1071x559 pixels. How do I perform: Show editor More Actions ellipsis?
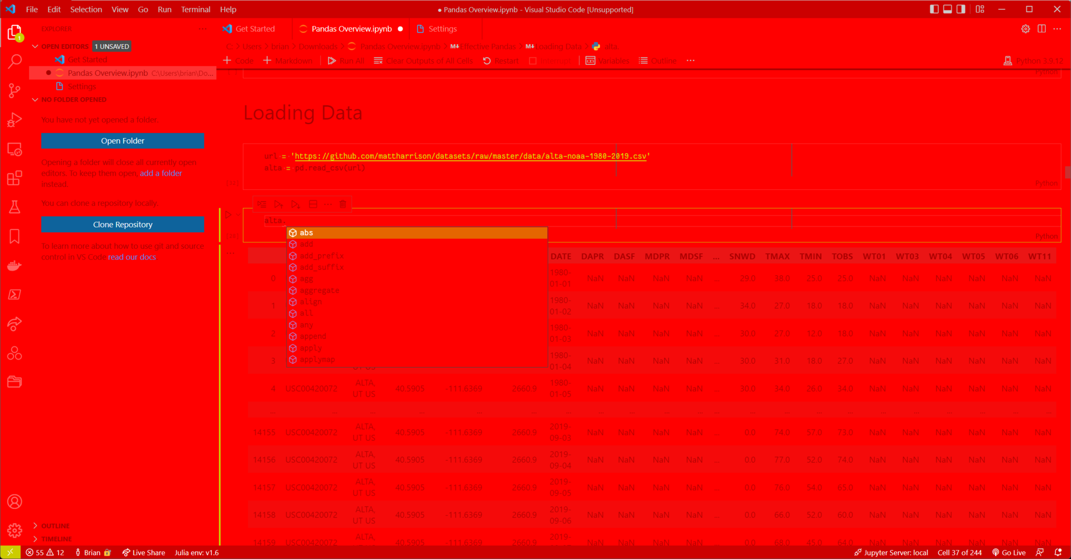point(1057,28)
